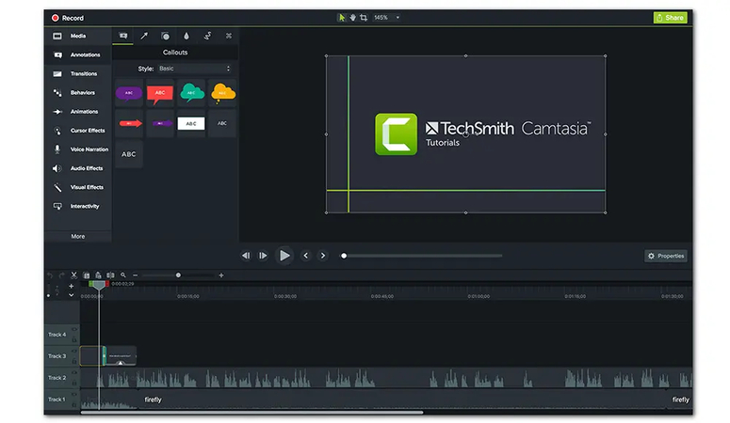This screenshot has height=423, width=730.
Task: Expand the More tools list
Action: pyautogui.click(x=78, y=236)
